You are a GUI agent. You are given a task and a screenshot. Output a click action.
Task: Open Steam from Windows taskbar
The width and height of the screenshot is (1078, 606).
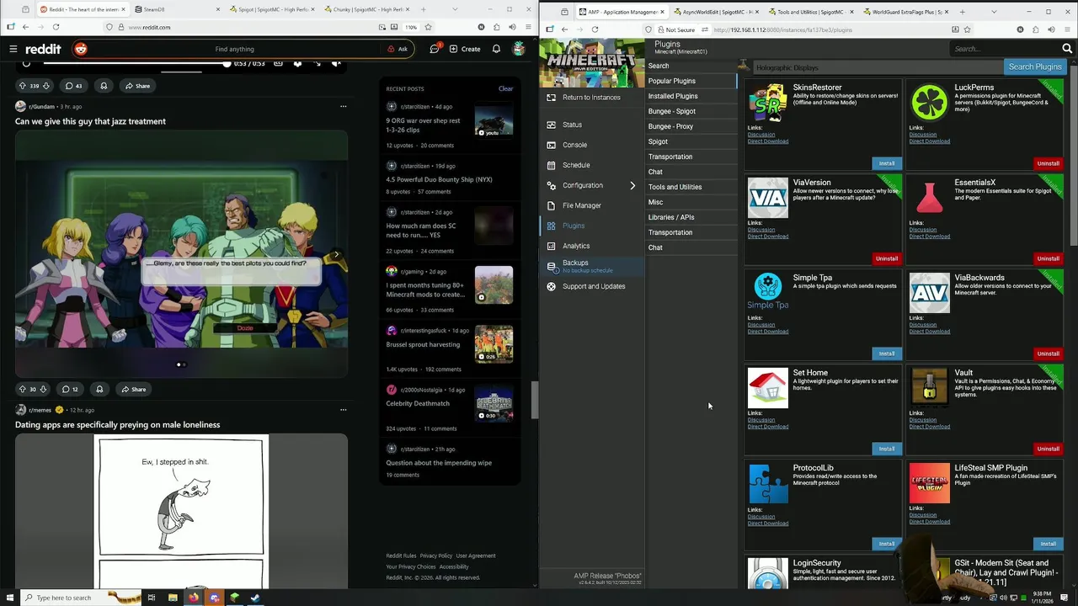255,598
